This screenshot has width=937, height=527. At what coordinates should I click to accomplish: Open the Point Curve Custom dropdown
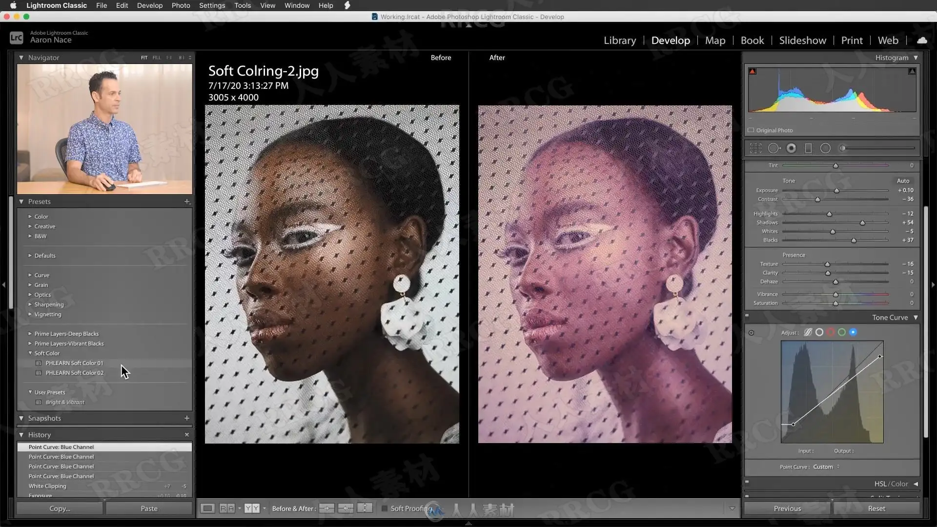(826, 467)
